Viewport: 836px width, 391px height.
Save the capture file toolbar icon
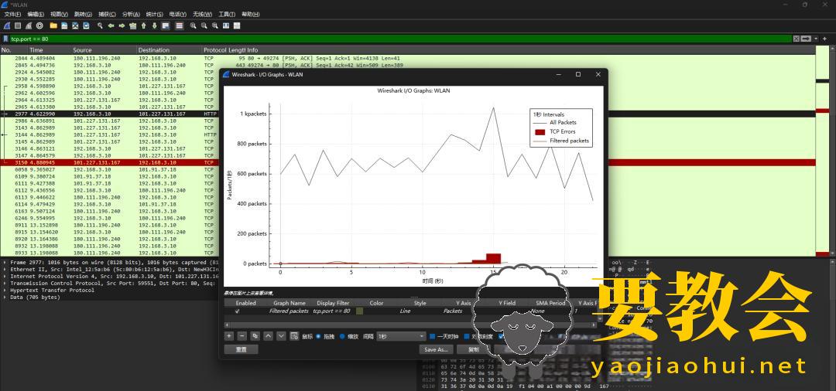pos(64,25)
